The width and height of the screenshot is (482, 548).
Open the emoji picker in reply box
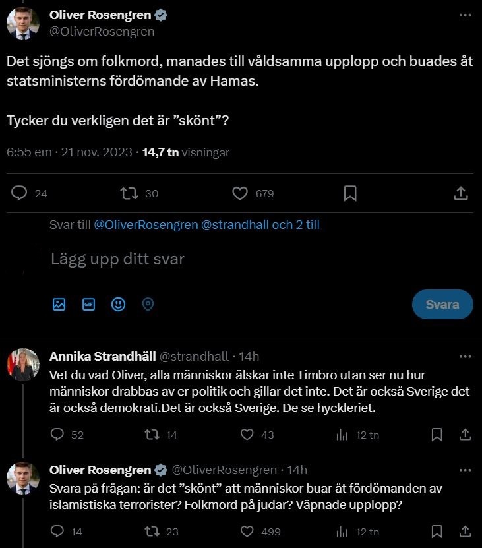(118, 304)
